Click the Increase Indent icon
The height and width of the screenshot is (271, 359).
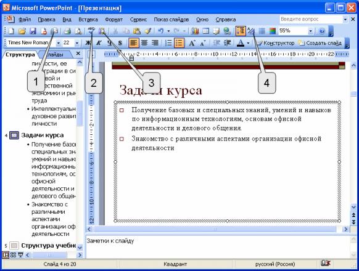pos(228,42)
